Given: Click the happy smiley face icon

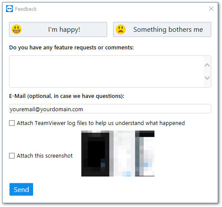Looking at the screenshot, I should 17,30.
